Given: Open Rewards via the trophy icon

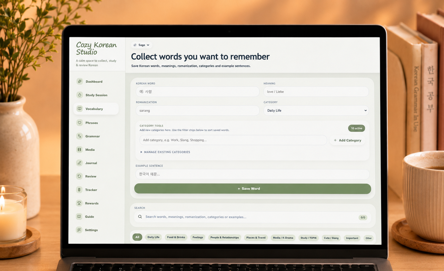Looking at the screenshot, I should [x=79, y=203].
